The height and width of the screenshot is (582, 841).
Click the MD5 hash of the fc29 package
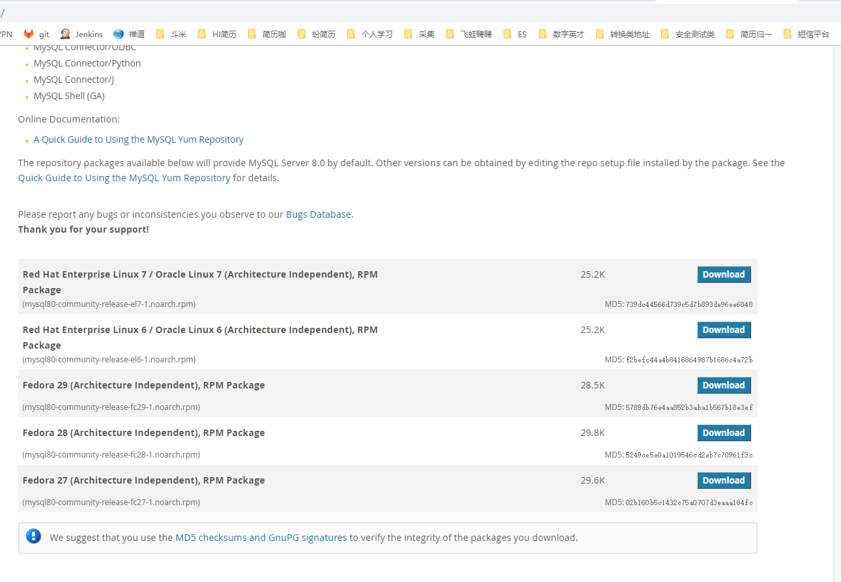(689, 407)
